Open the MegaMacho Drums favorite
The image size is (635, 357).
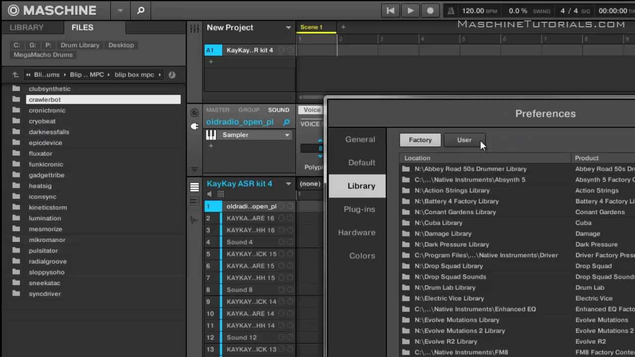click(x=43, y=55)
